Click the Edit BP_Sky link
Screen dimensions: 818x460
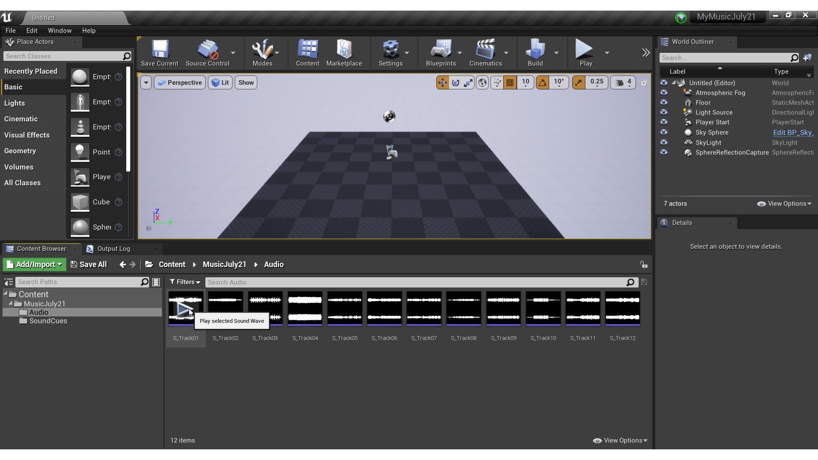pos(793,132)
